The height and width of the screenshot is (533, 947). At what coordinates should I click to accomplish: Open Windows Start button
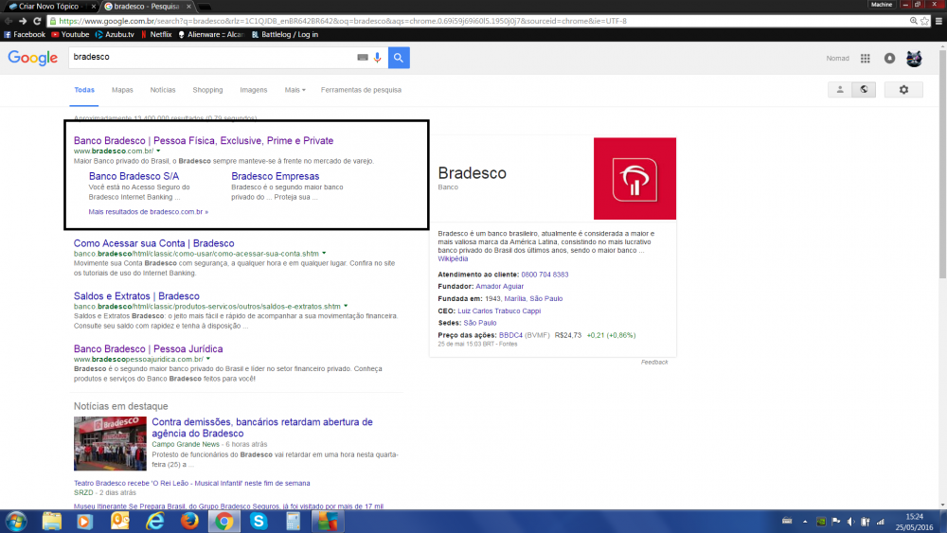pos(16,521)
